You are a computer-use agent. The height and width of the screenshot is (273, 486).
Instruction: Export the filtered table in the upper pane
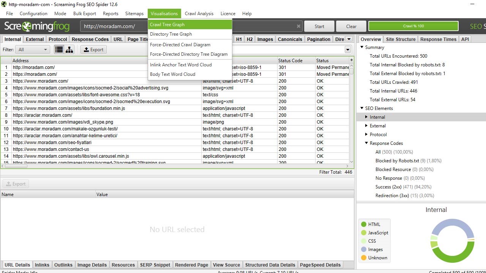tap(93, 50)
